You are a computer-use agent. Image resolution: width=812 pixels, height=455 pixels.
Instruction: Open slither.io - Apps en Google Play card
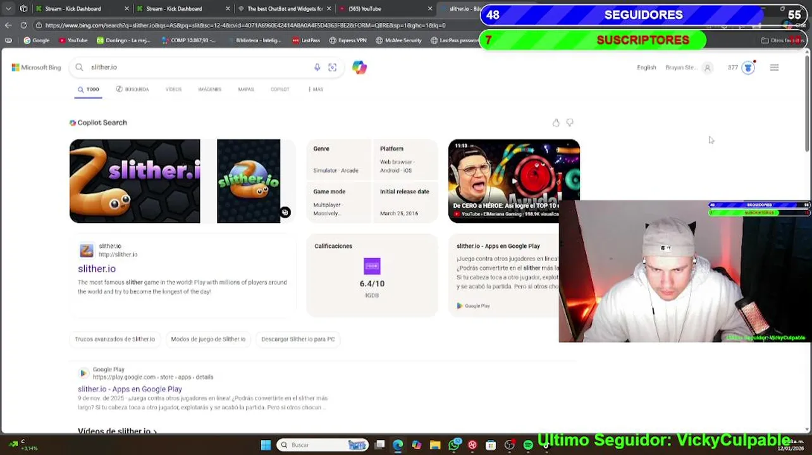[503, 276]
